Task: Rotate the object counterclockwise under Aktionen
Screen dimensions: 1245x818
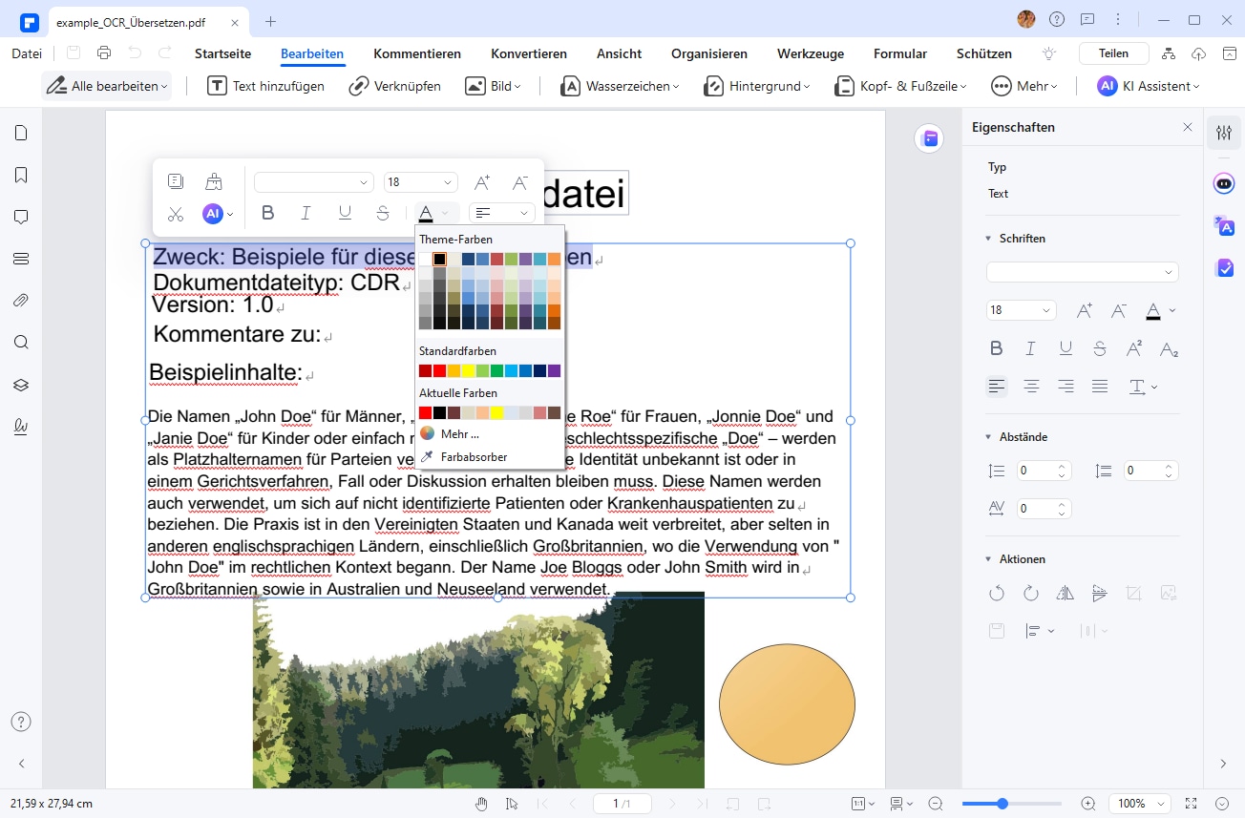Action: [997, 593]
